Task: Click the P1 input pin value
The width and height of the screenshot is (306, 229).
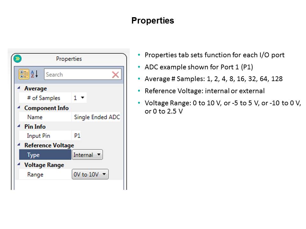Action: coord(77,136)
